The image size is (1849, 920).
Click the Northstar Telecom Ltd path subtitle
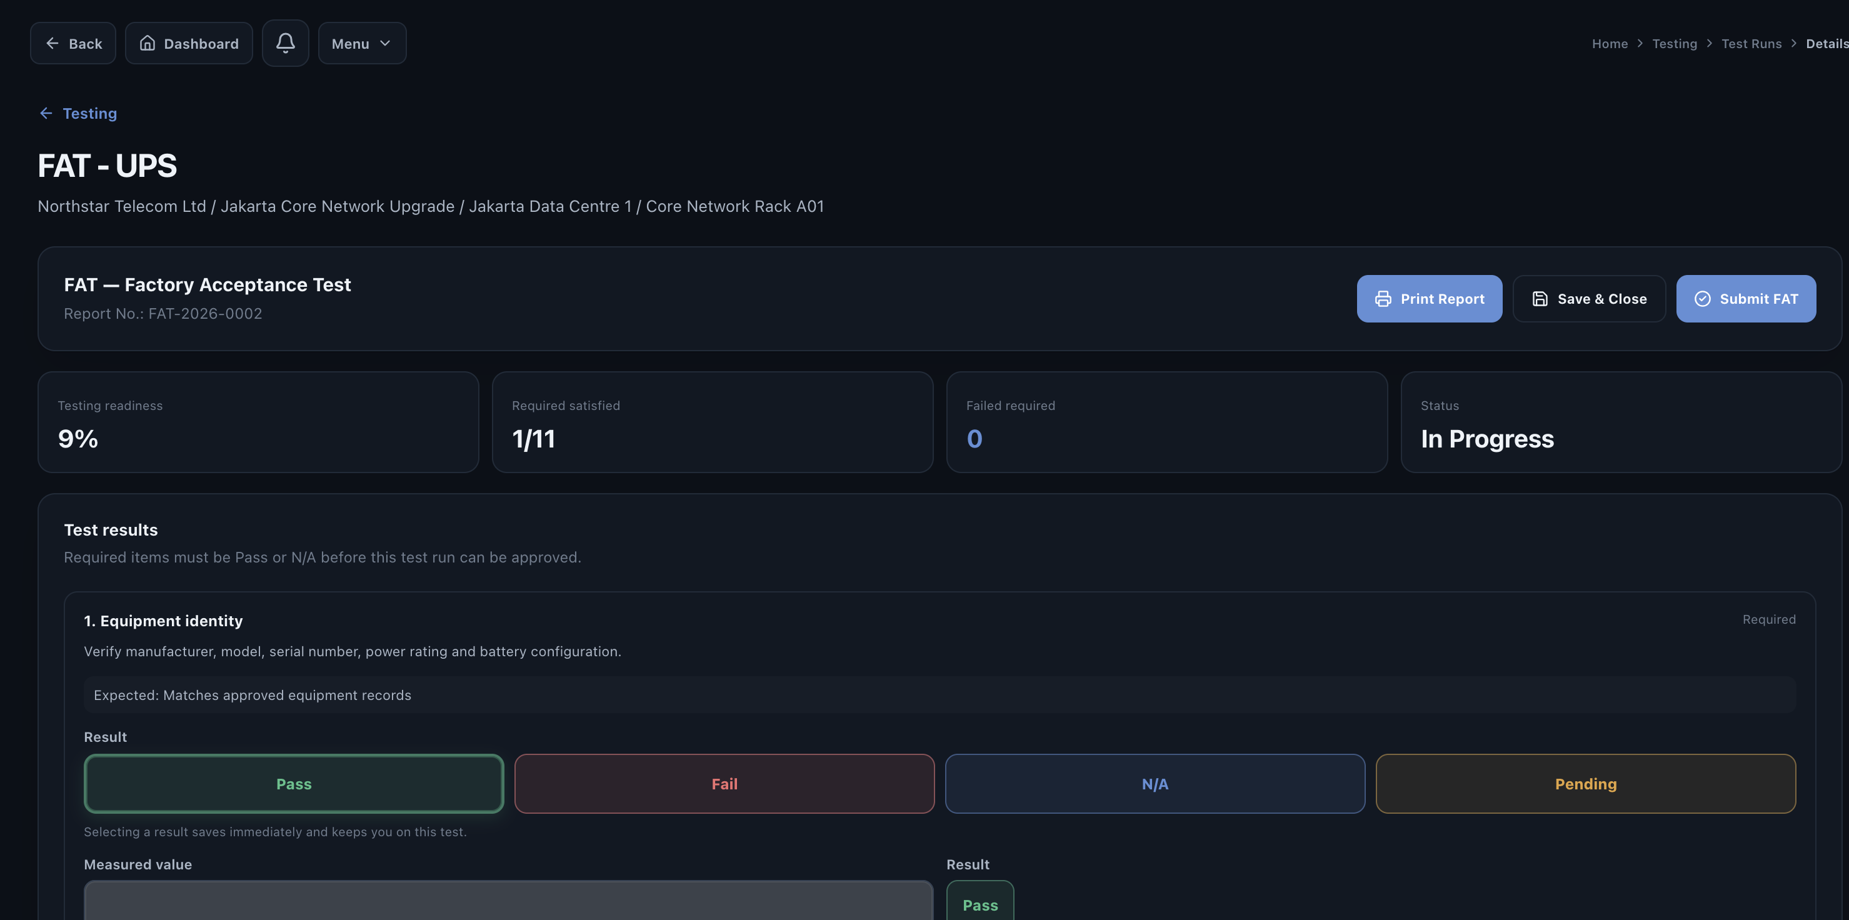(431, 207)
